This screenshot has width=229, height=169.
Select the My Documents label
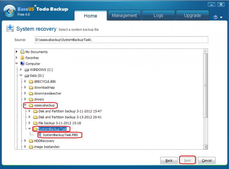(x=37, y=52)
